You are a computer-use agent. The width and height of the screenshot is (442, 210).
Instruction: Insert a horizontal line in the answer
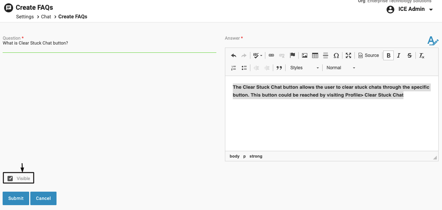tap(326, 55)
